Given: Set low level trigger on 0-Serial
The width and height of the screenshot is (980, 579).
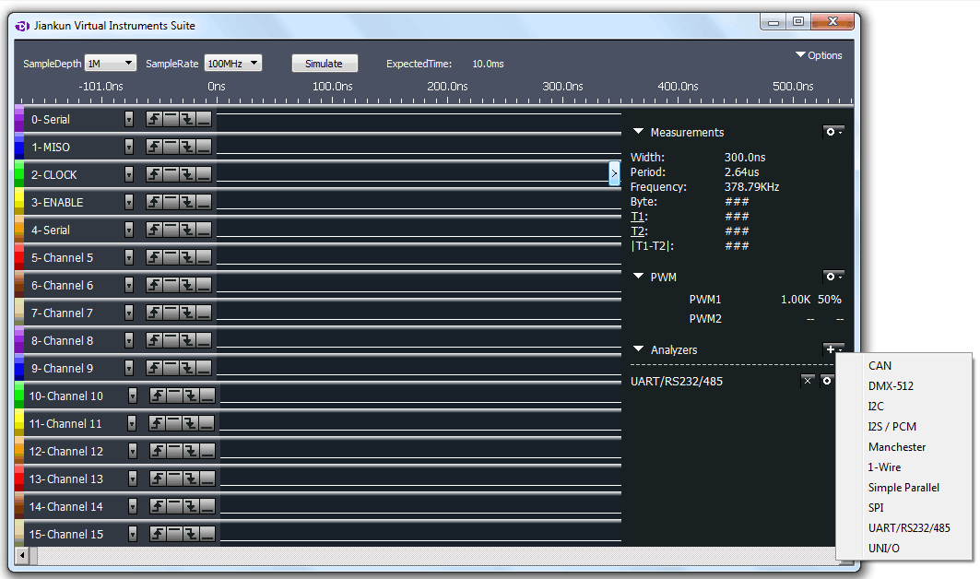Looking at the screenshot, I should pyautogui.click(x=203, y=119).
